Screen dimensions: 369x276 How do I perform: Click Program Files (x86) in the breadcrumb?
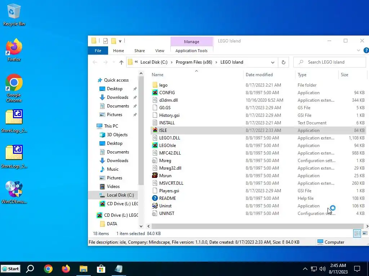[194, 62]
